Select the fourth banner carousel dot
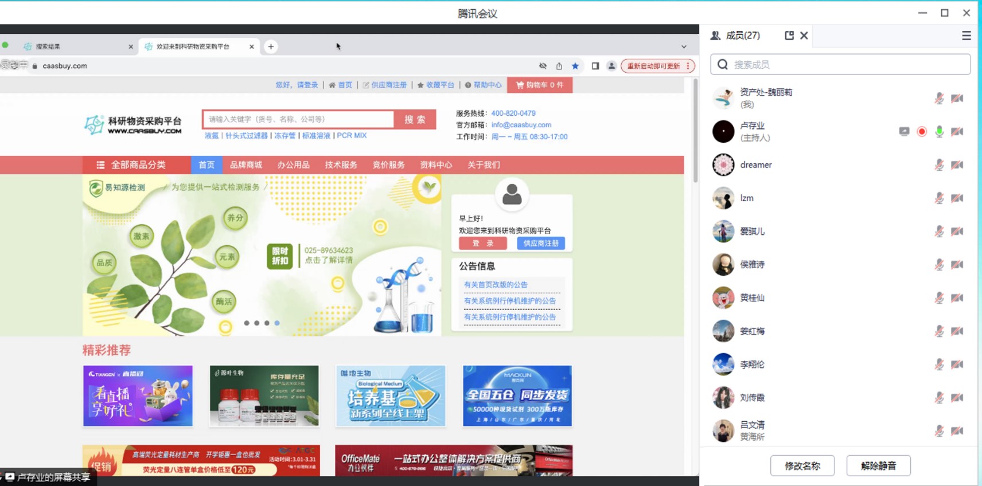The height and width of the screenshot is (486, 982). point(277,323)
